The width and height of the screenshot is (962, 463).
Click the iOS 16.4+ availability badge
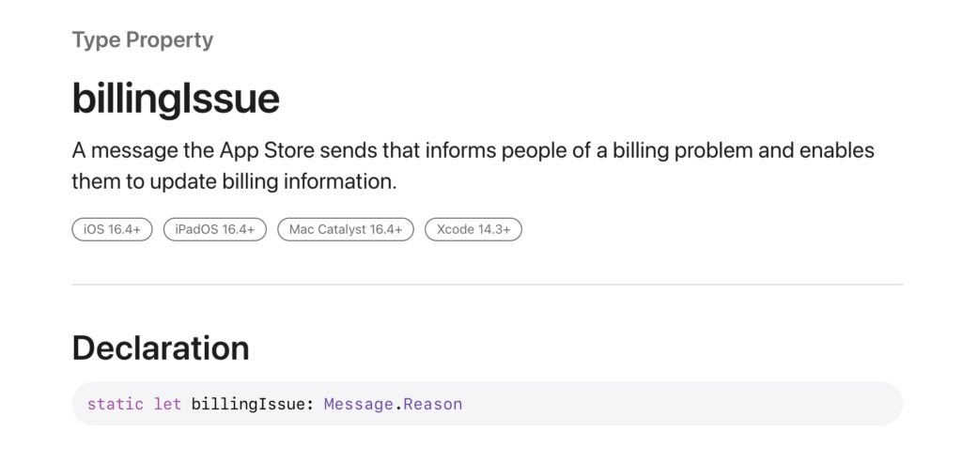(113, 229)
